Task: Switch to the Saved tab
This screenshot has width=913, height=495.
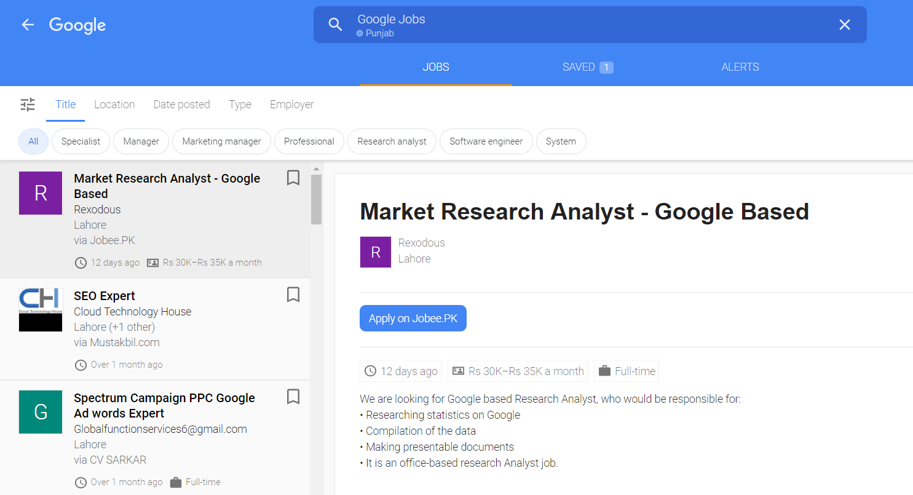Action: pos(587,67)
